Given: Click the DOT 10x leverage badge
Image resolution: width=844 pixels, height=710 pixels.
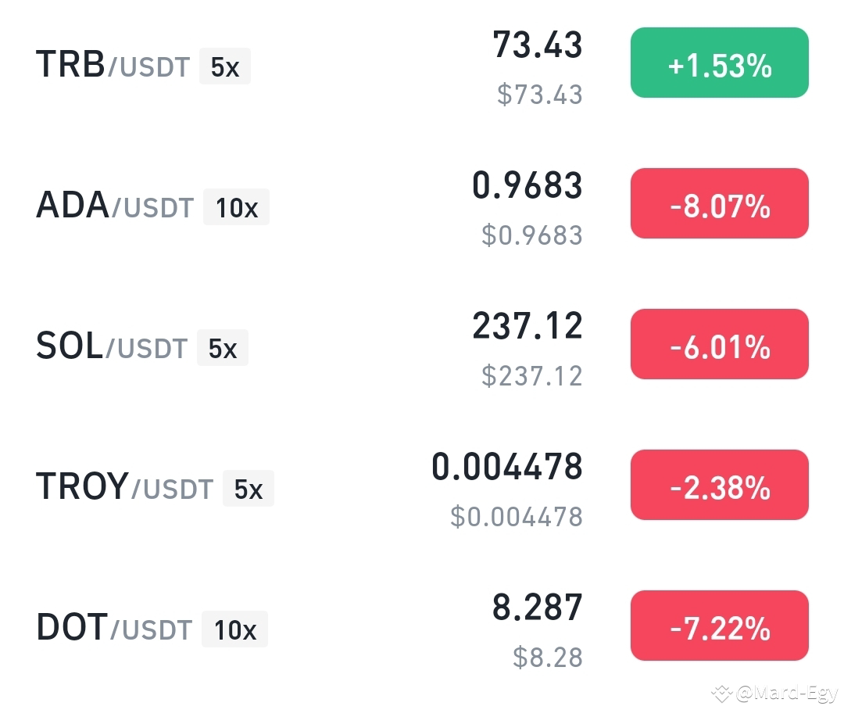Looking at the screenshot, I should 235,629.
